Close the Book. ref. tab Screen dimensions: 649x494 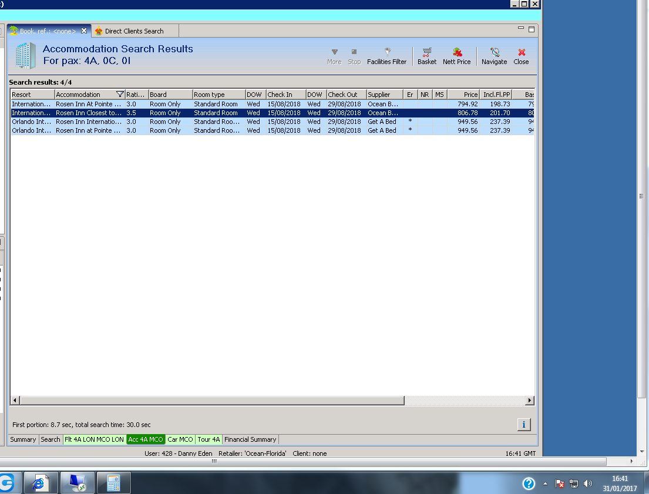(84, 31)
